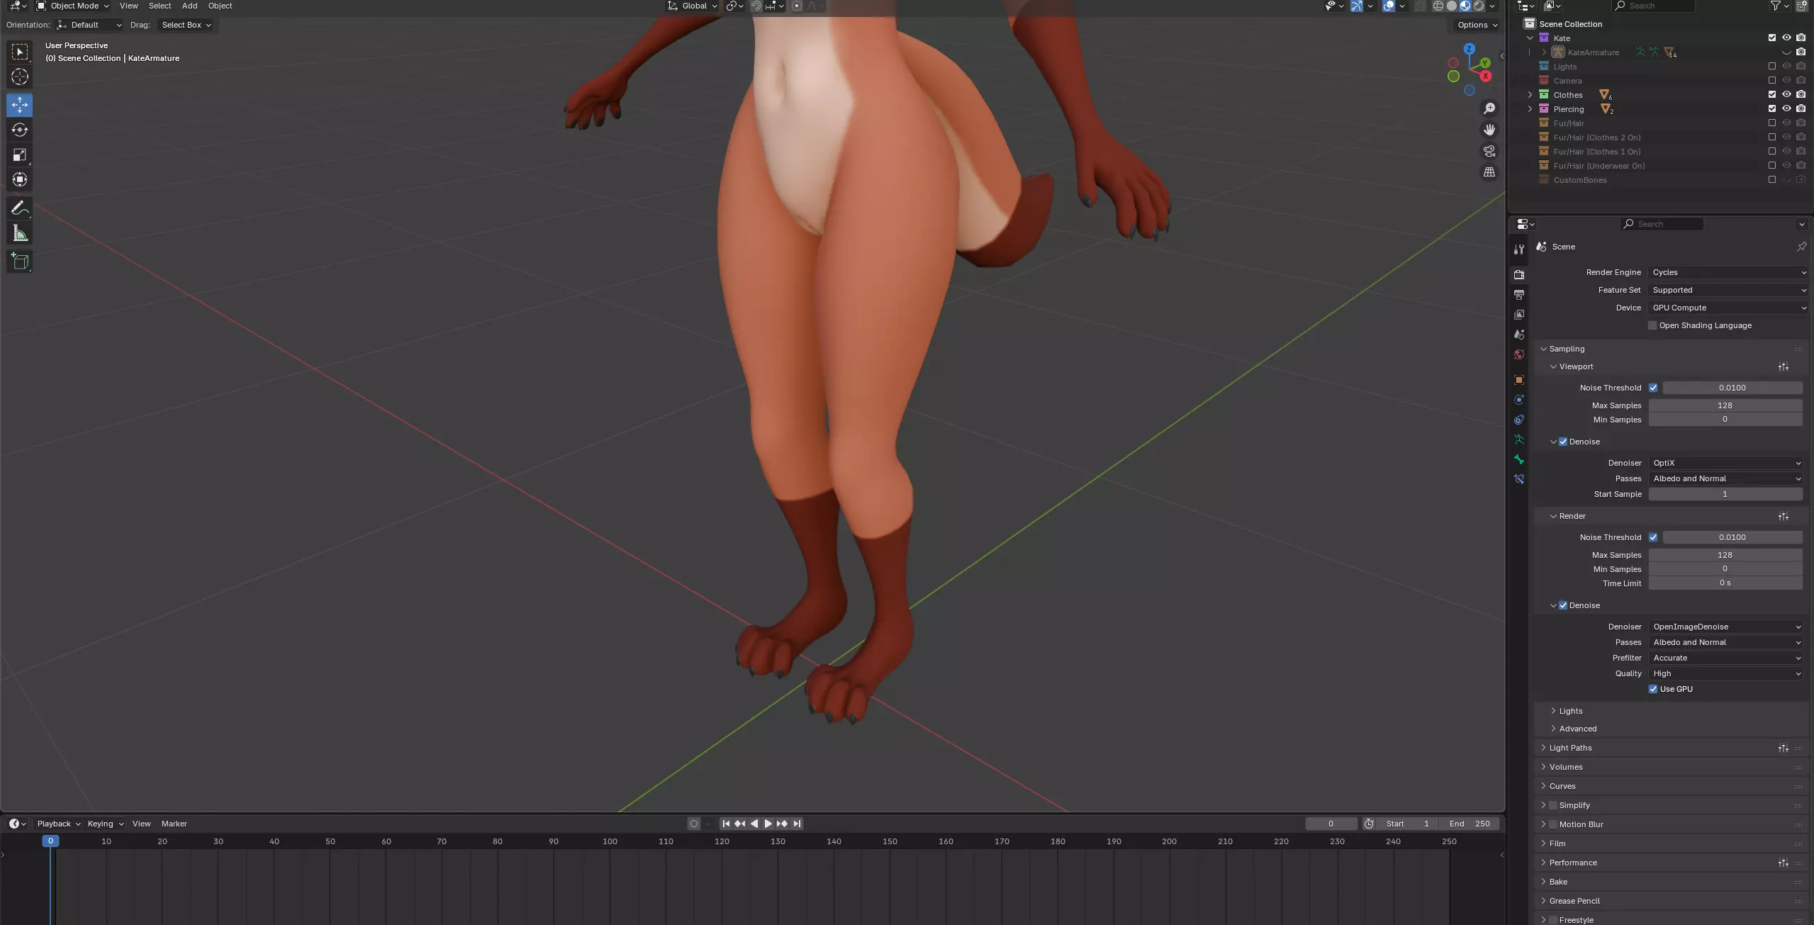Toggle the camera view icon
The height and width of the screenshot is (925, 1814).
1489,151
